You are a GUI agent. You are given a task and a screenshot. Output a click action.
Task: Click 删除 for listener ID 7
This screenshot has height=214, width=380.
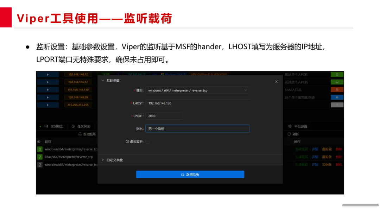(339, 157)
